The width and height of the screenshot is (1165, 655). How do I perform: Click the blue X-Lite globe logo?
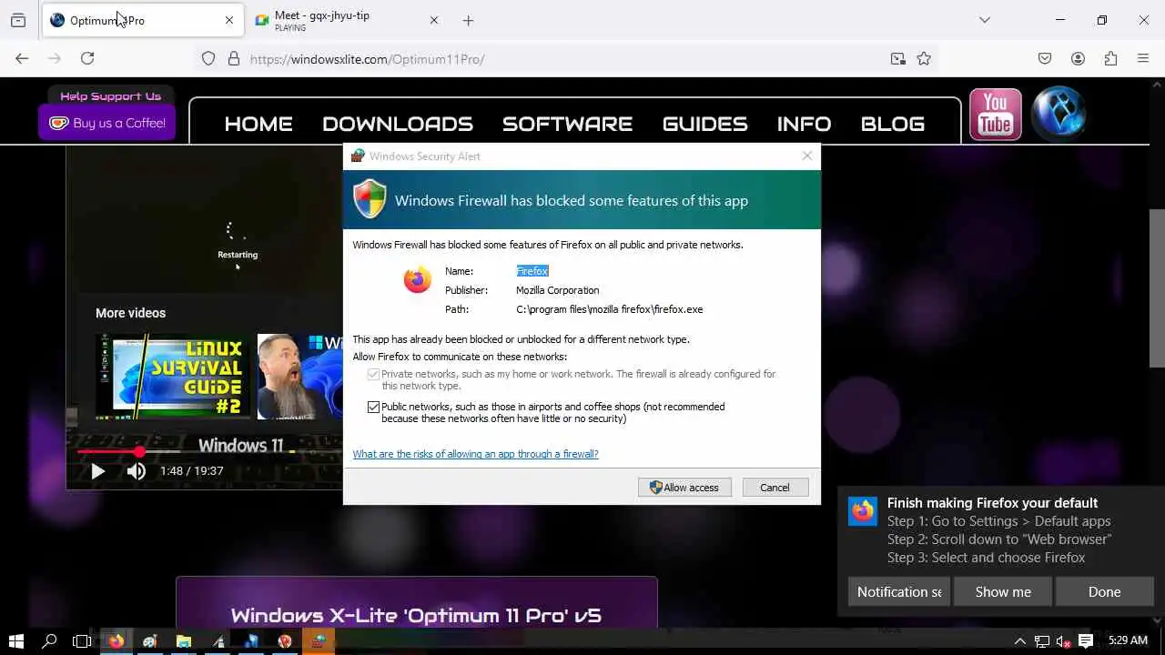pyautogui.click(x=1059, y=114)
